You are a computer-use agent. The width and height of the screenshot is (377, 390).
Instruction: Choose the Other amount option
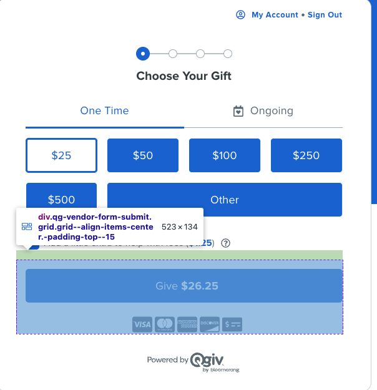(225, 200)
